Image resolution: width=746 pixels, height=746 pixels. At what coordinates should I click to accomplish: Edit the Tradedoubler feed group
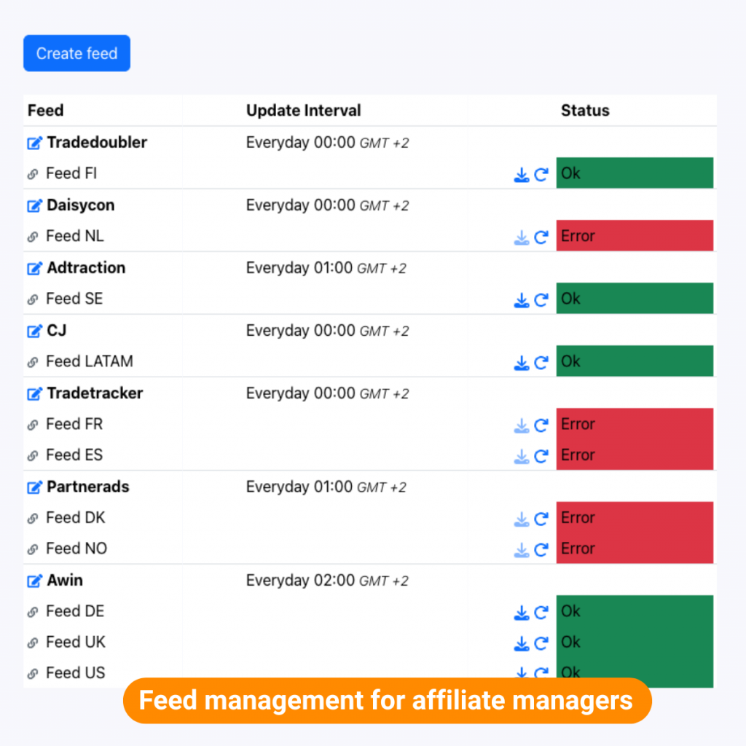coord(34,143)
